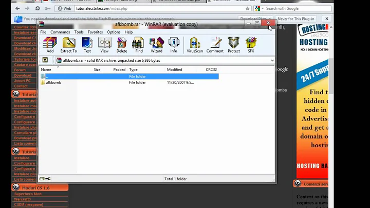
Task: Launch the Wizard icon
Action: [x=156, y=45]
